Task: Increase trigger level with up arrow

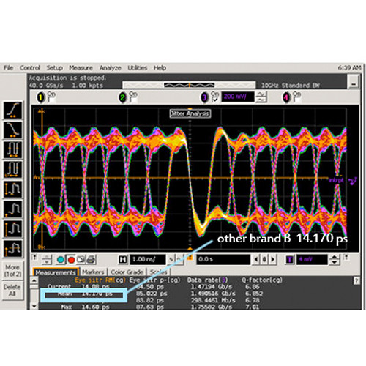Action: pos(335,257)
